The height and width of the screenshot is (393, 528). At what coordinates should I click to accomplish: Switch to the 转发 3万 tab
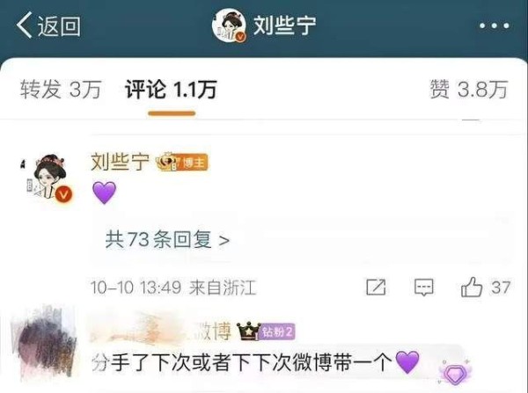[x=61, y=90]
